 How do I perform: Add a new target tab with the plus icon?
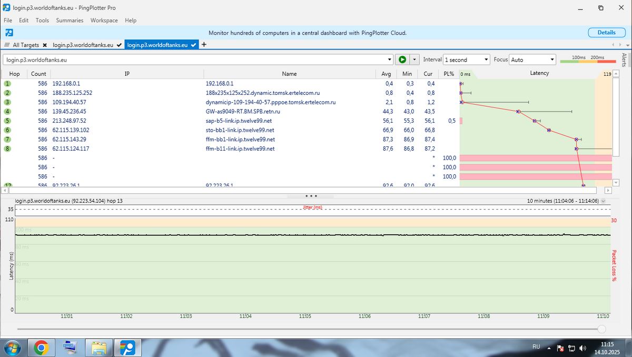coord(204,45)
